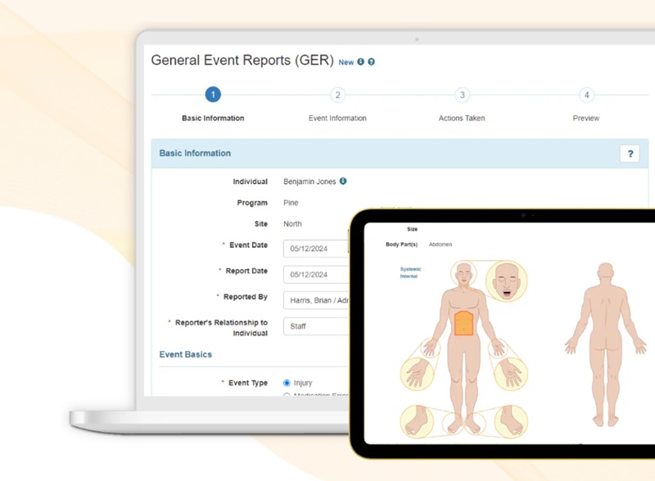Go to step 2 Event Information
655x481 pixels.
tap(337, 95)
